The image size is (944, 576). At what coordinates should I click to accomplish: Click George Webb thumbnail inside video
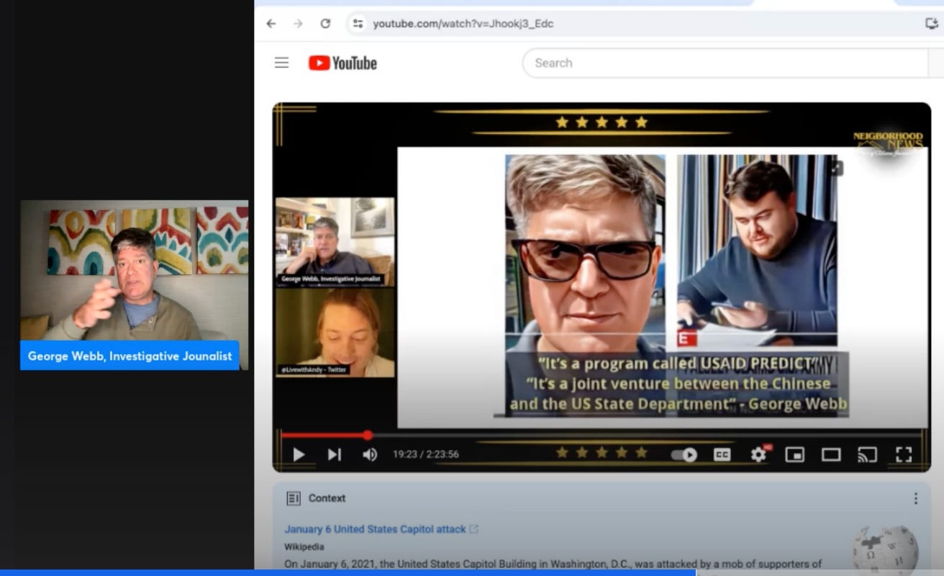pyautogui.click(x=335, y=242)
